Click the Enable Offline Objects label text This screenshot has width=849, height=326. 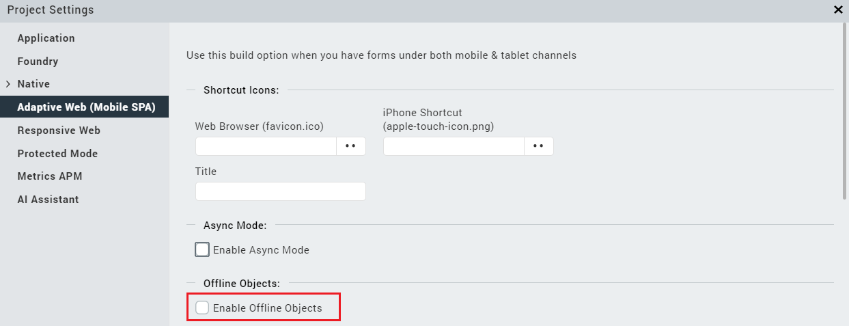click(x=267, y=308)
